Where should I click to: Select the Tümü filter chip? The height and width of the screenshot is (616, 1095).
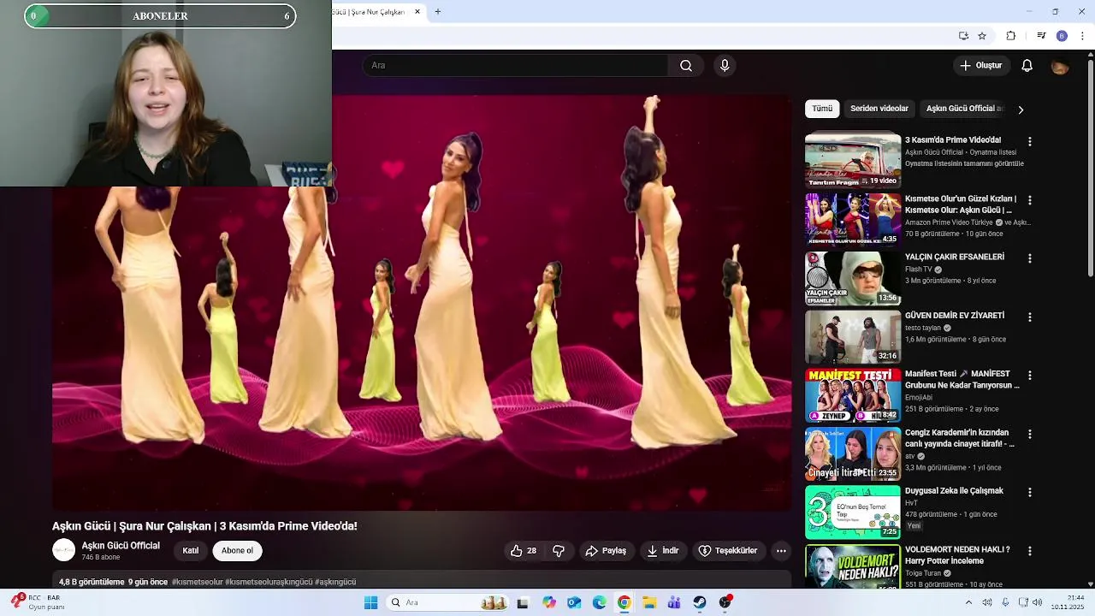(822, 109)
